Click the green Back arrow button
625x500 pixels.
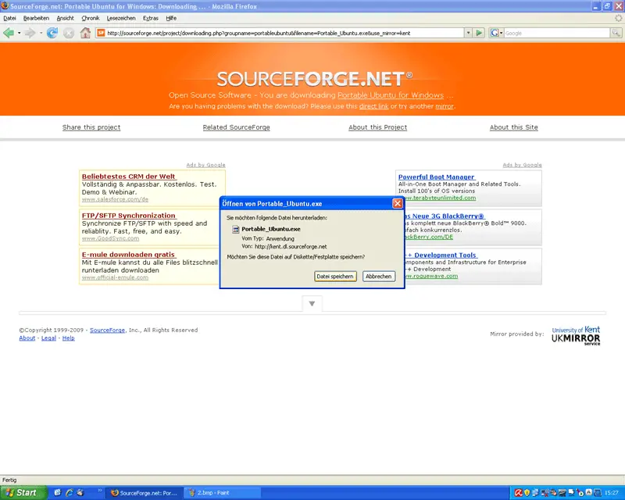pos(9,33)
